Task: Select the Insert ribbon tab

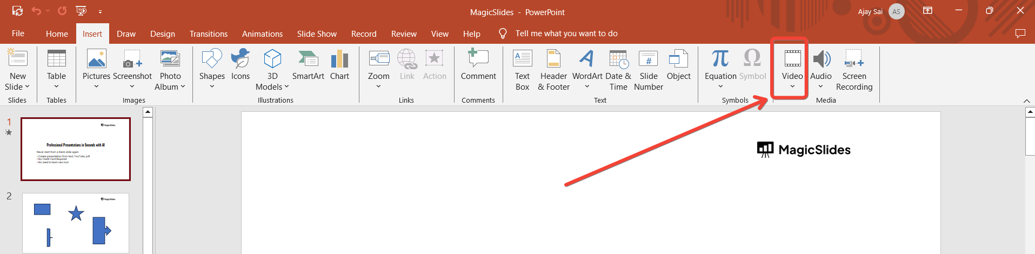Action: tap(92, 34)
